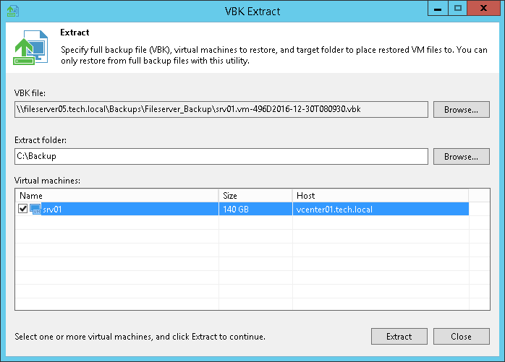
Task: Click the Extract folder input field
Action: pos(221,156)
